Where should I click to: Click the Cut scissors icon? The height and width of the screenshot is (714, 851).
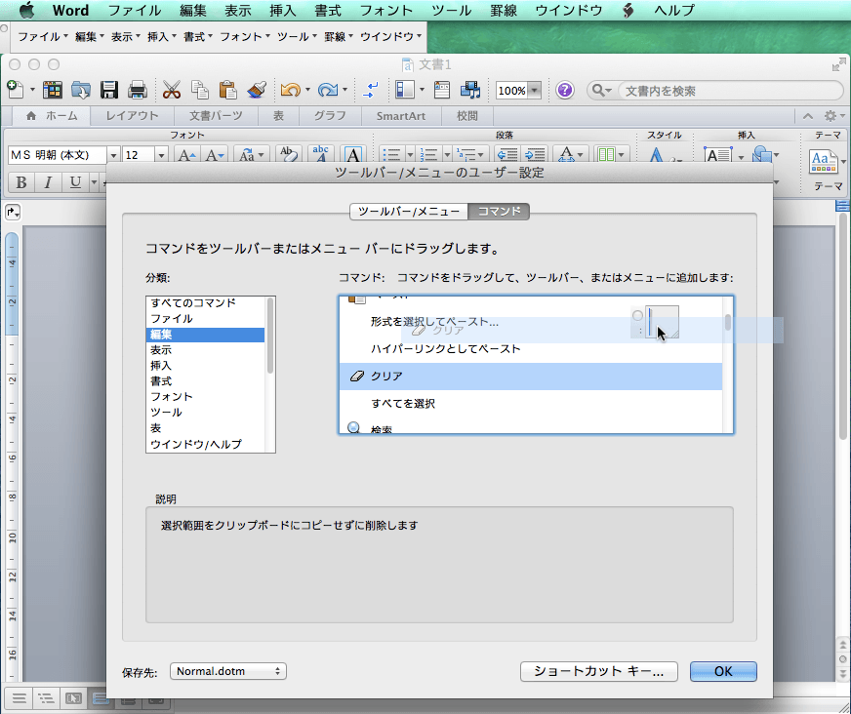pyautogui.click(x=172, y=90)
